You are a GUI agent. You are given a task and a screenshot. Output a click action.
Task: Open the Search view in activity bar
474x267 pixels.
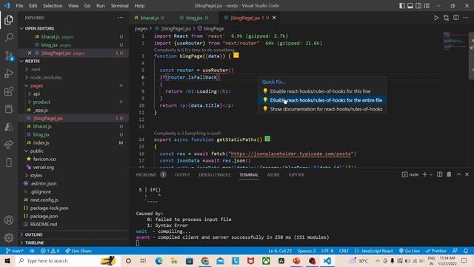tap(9, 38)
